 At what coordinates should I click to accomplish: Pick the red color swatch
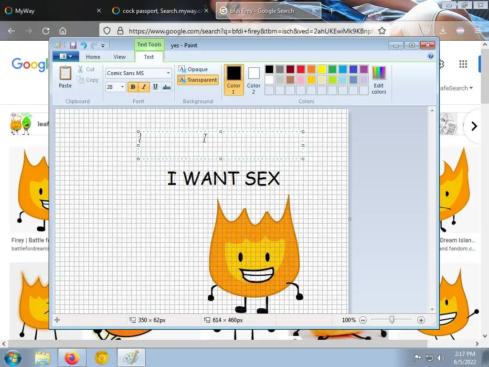[301, 69]
